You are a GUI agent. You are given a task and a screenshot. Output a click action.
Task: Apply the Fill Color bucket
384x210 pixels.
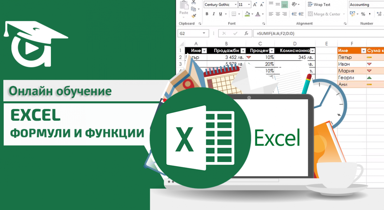pos(247,14)
